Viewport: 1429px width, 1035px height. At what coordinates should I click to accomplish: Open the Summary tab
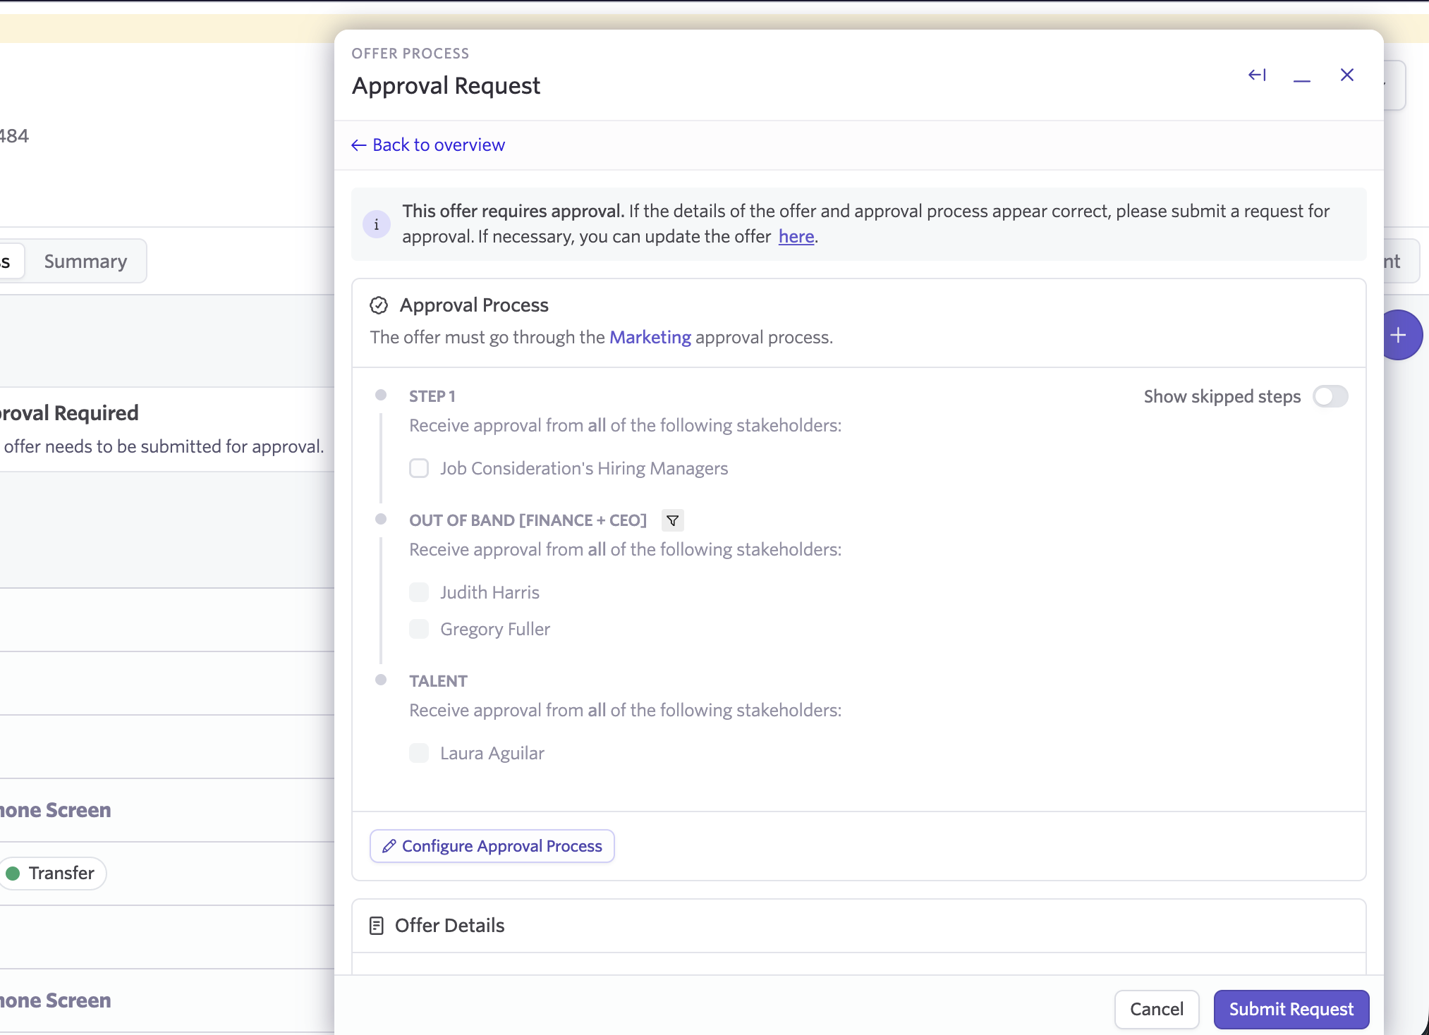[x=85, y=262]
